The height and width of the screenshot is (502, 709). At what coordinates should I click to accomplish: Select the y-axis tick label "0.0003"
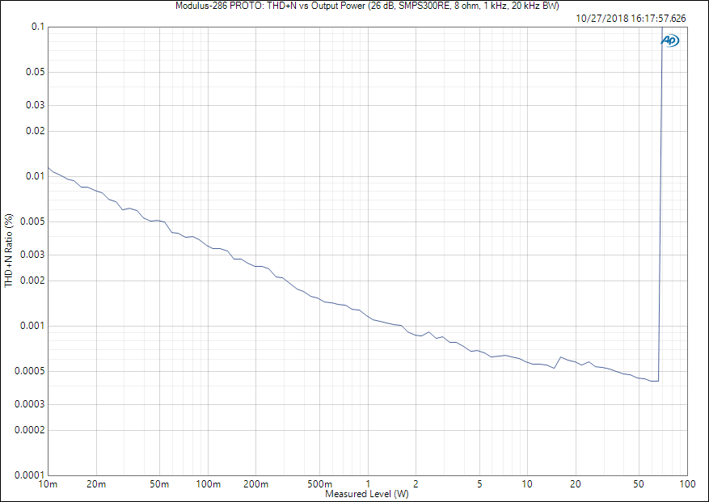pyautogui.click(x=31, y=404)
